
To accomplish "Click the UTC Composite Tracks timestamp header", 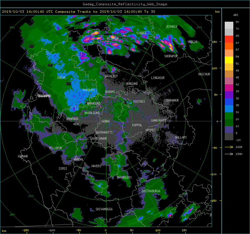I will click(79, 12).
